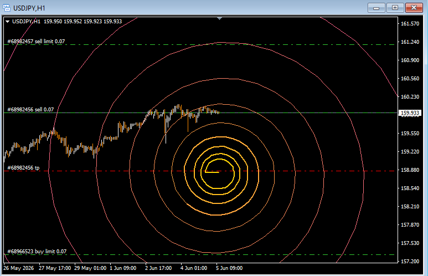Click the 158.210 price scale value
Image resolution: width=428 pixels, height=276 pixels.
410,207
